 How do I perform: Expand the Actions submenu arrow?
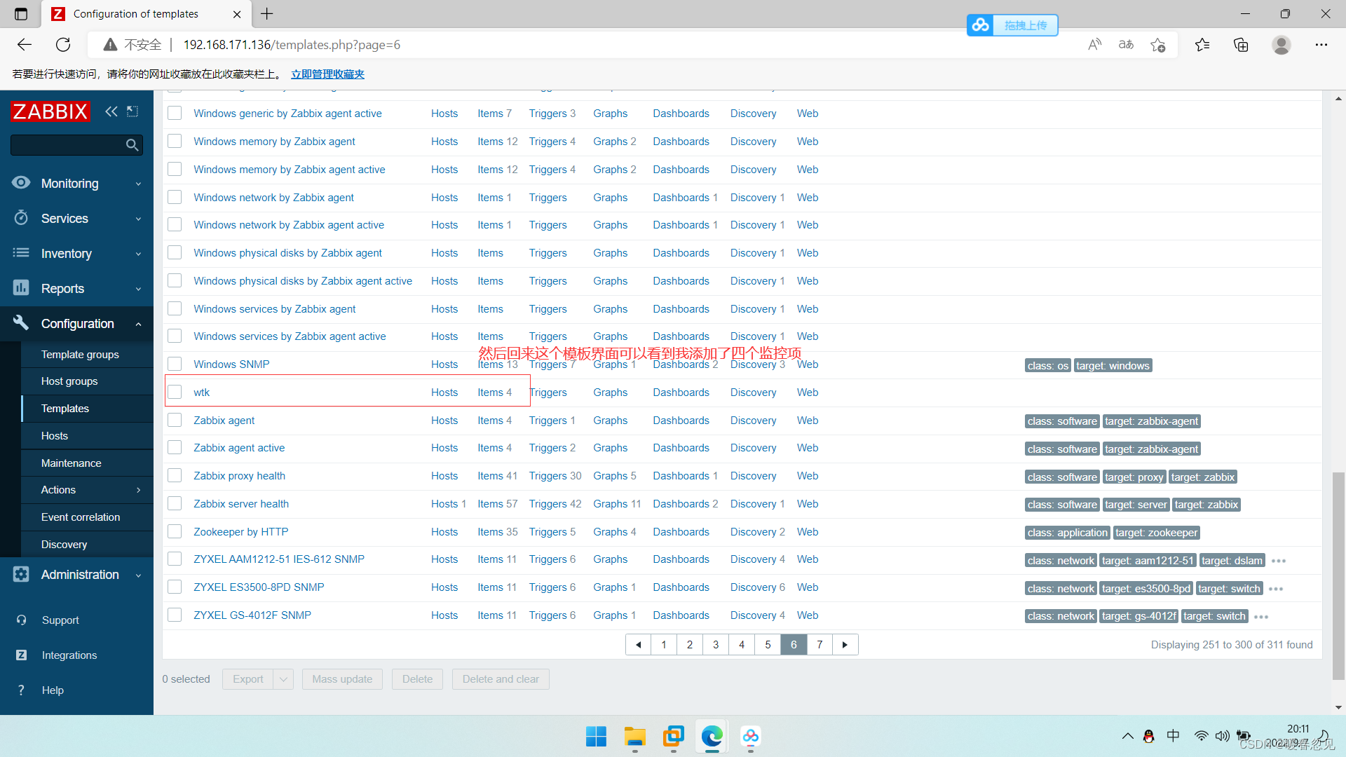coord(138,490)
